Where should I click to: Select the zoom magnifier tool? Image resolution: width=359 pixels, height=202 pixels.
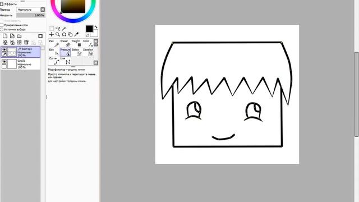click(58, 34)
